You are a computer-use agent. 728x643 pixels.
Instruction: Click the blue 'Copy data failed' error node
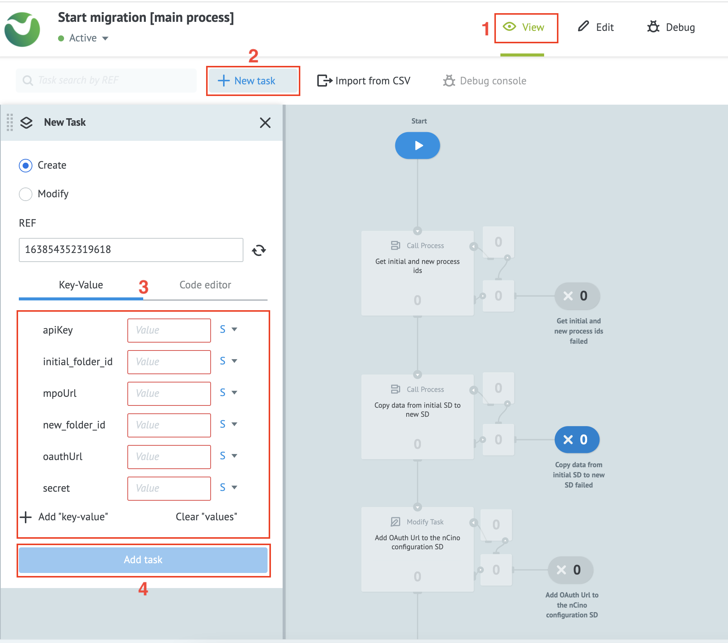(x=576, y=440)
